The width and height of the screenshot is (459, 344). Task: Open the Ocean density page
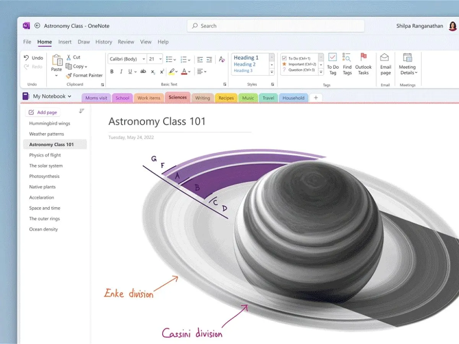click(x=44, y=229)
